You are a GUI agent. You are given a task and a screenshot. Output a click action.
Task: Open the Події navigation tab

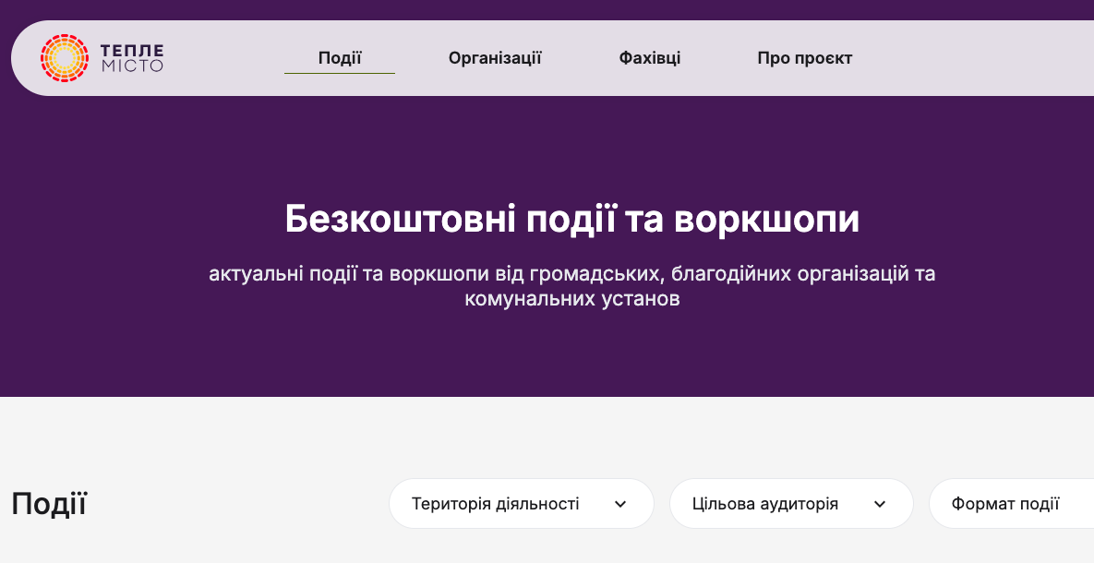point(339,58)
